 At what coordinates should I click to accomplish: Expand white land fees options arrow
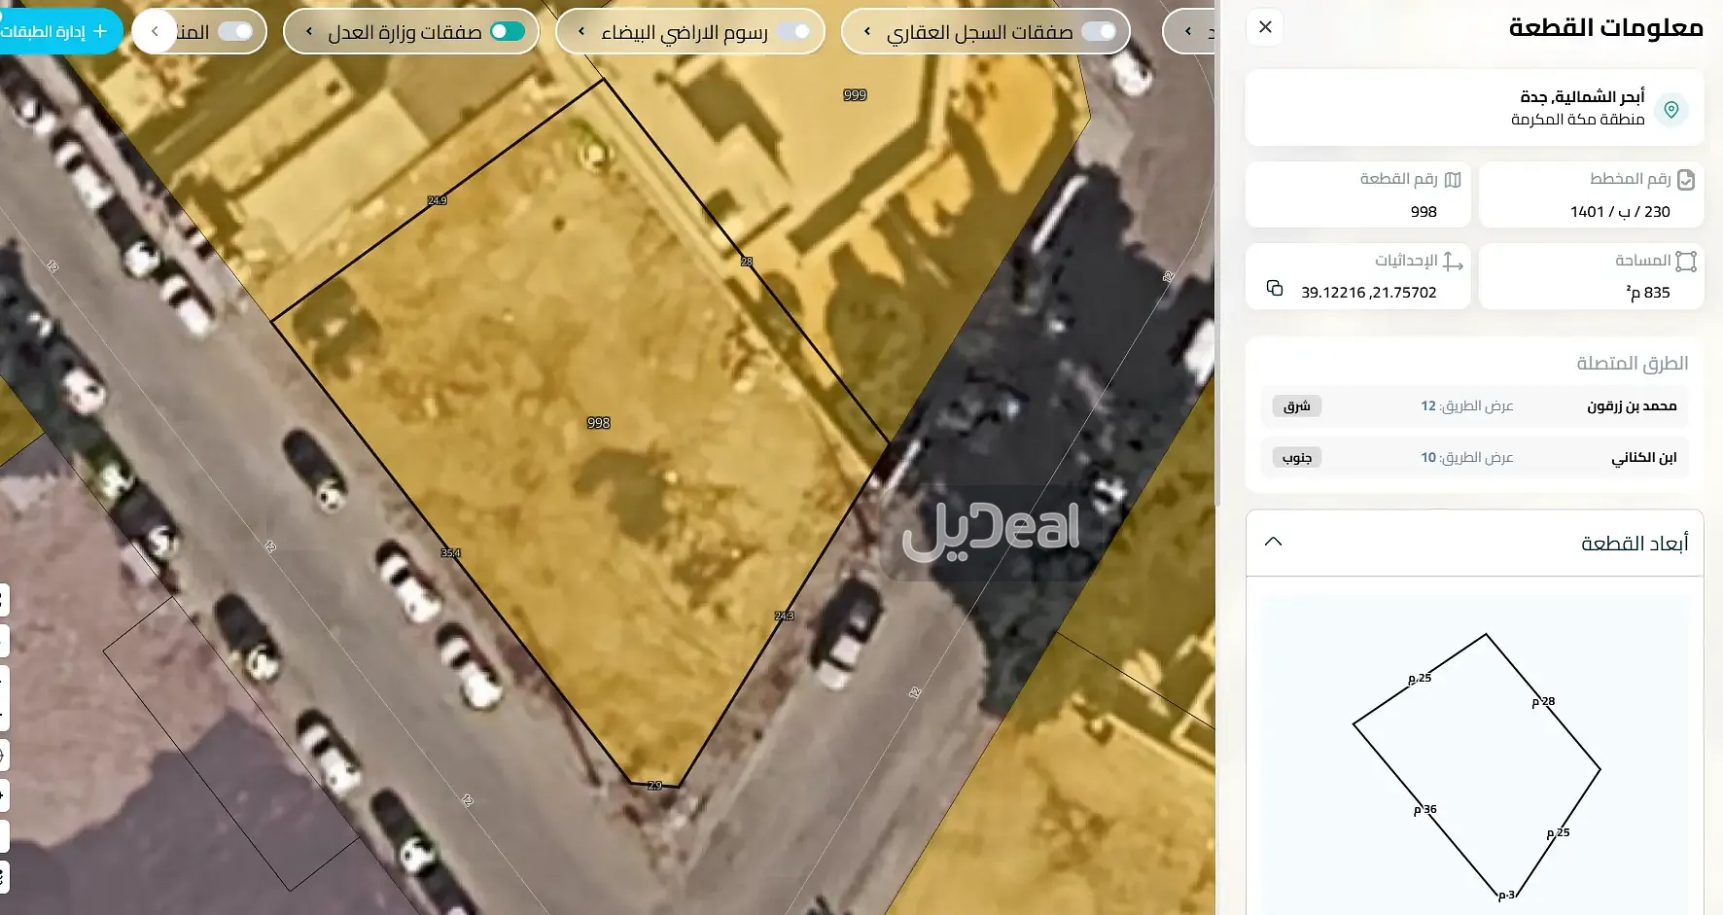pos(581,32)
